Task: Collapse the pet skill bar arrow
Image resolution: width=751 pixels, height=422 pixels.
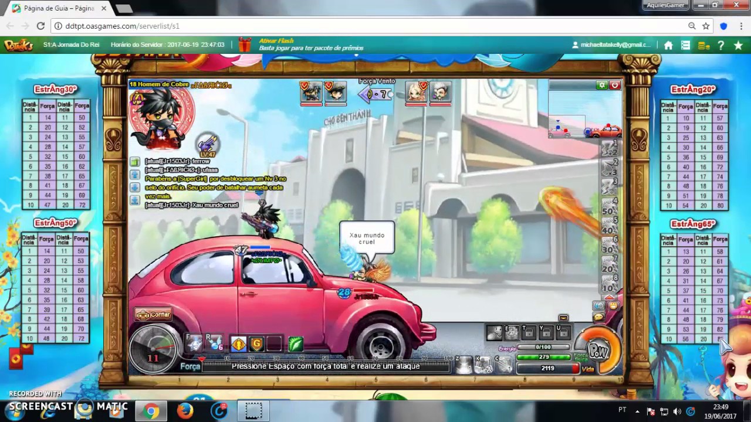Action: (563, 318)
